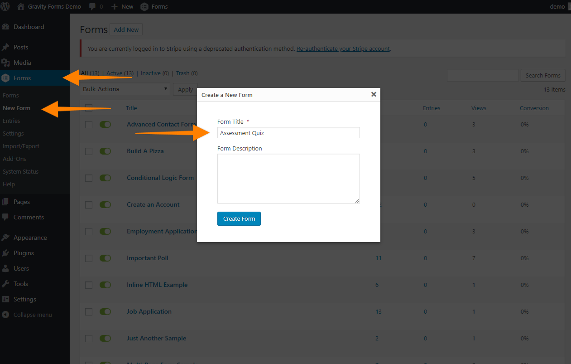The width and height of the screenshot is (571, 364).
Task: Click the Search Forms button
Action: 543,75
